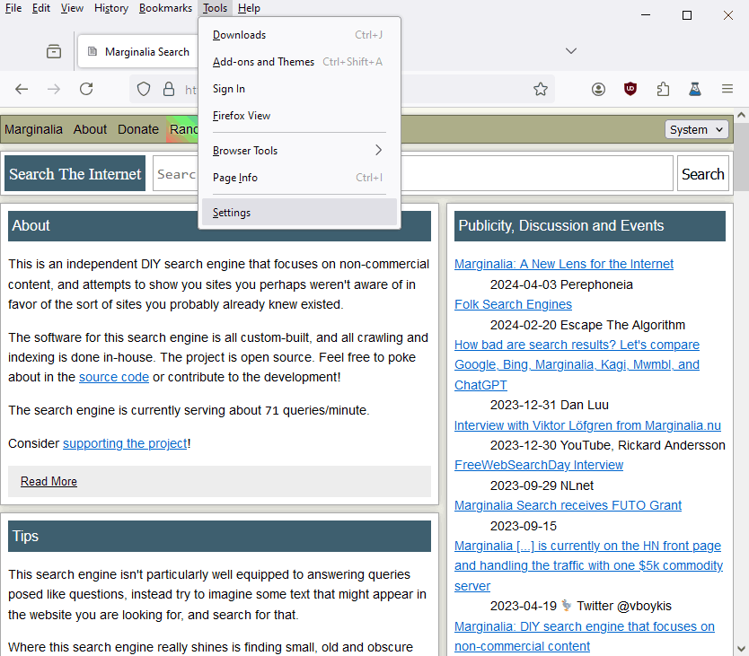Screen dimensions: 749x656
Task: Select Add-ons and Themes menu entry
Action: pos(299,62)
